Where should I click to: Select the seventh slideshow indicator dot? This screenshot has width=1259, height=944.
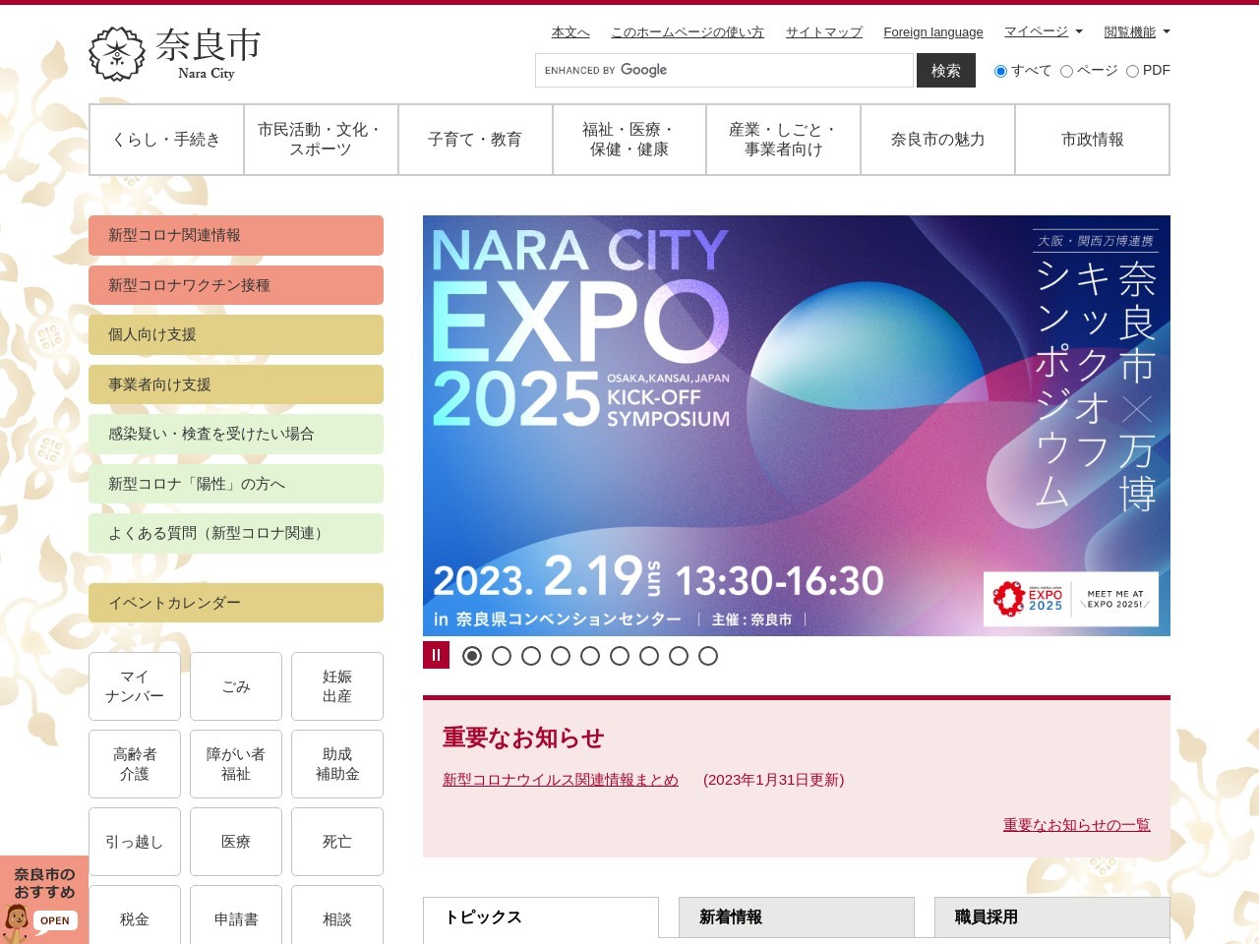tap(649, 656)
